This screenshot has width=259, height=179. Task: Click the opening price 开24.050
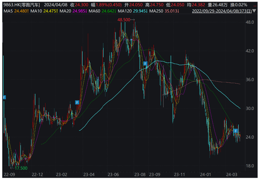[x=134, y=5]
